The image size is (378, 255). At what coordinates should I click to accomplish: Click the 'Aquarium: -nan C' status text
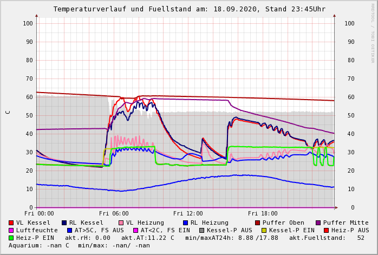coord(39,245)
